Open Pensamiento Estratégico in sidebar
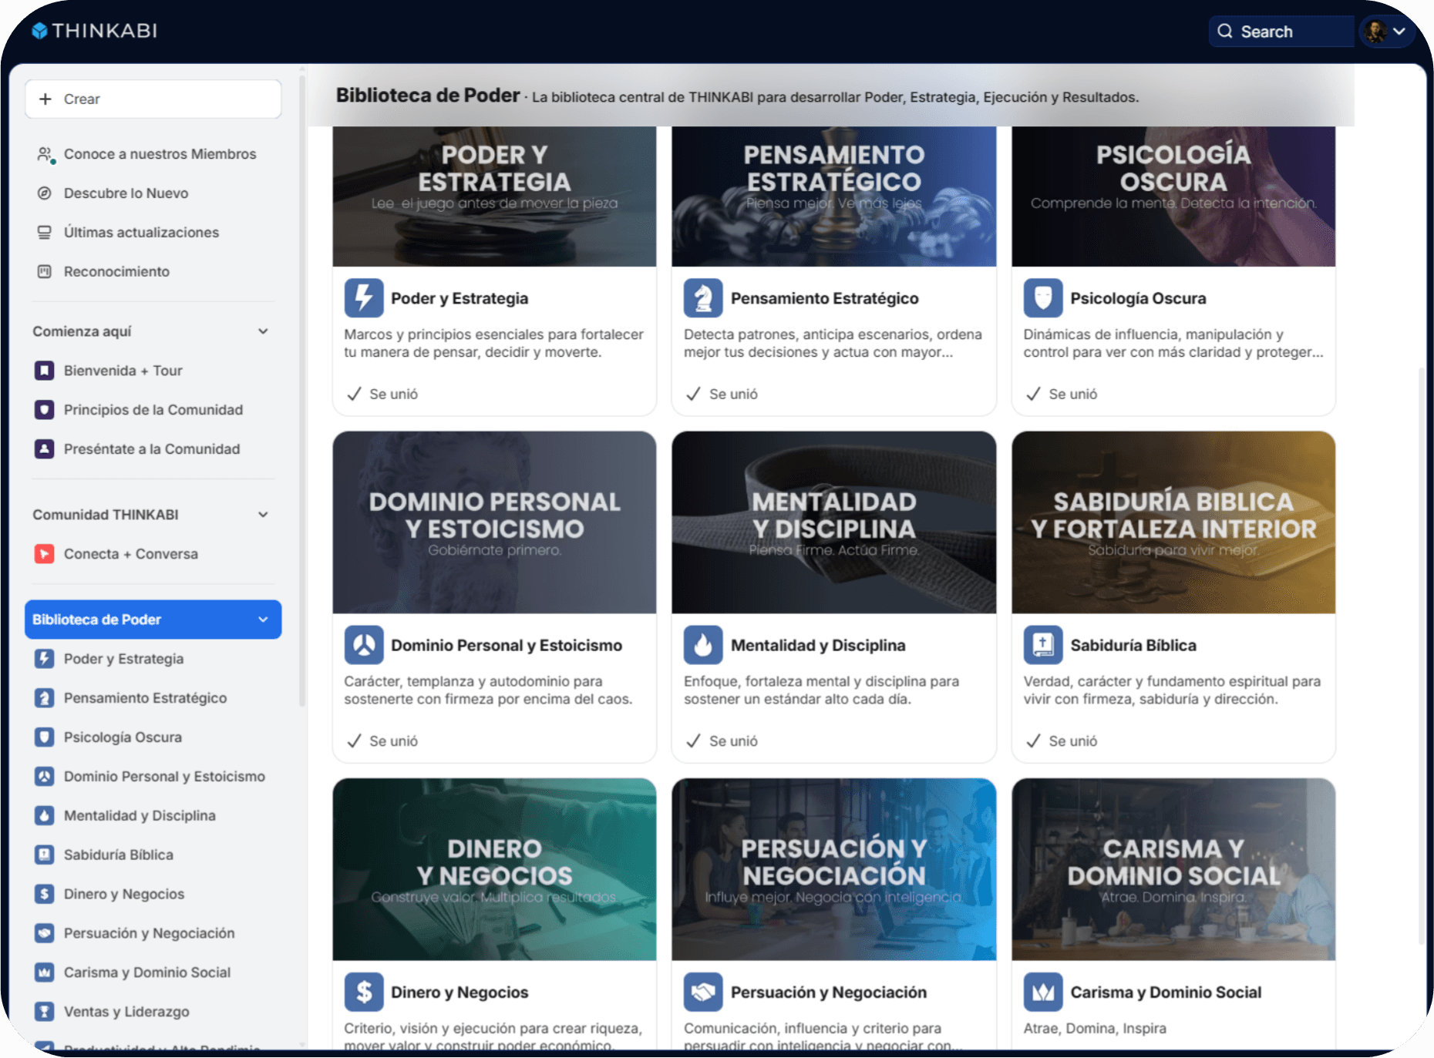This screenshot has width=1434, height=1058. pos(153,698)
